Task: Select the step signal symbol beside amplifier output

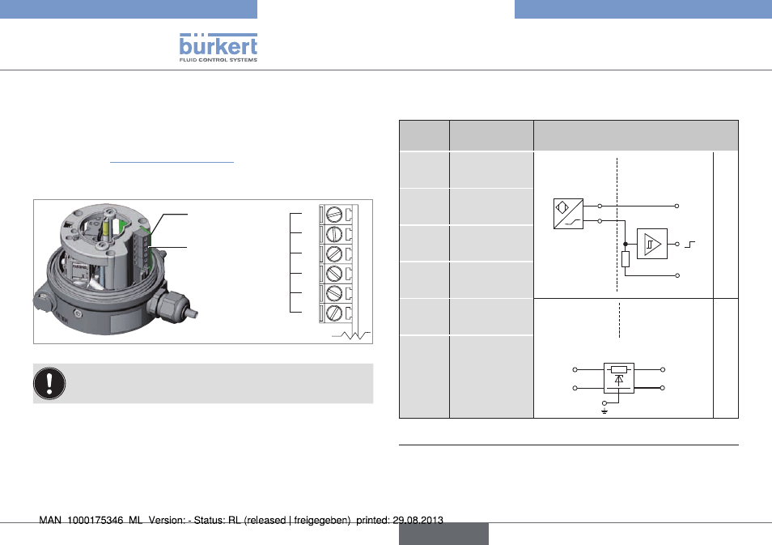Action: point(689,245)
